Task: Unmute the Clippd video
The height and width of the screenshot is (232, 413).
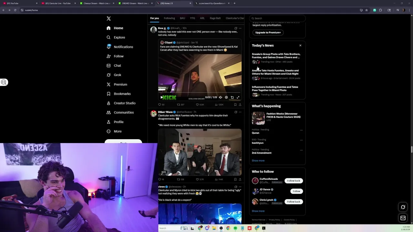Action: 221,97
